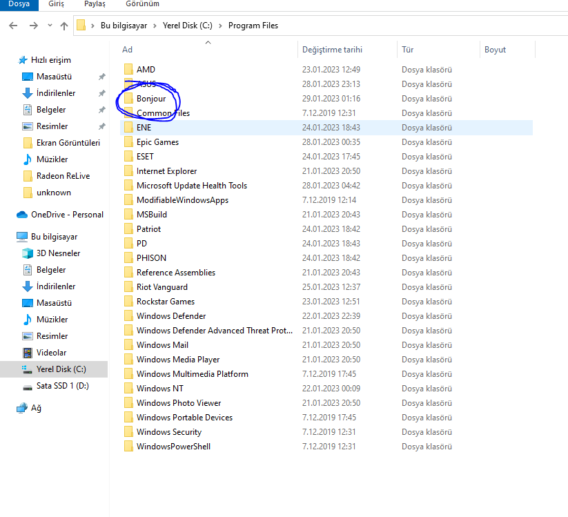Open Masaüstü under Hızlı erişim
This screenshot has height=517, width=568.
(54, 77)
